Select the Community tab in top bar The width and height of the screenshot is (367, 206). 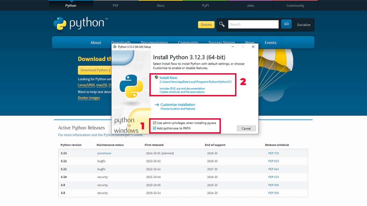(x=295, y=5)
